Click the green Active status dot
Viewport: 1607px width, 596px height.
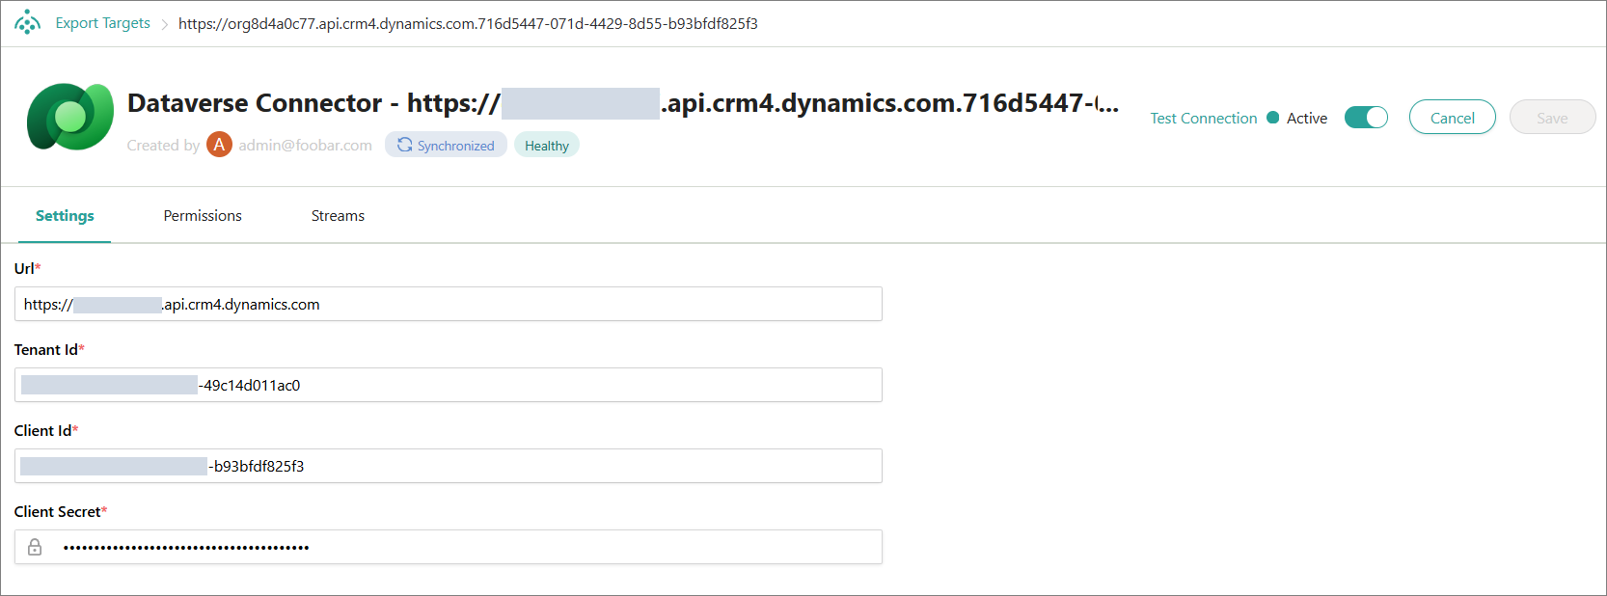click(1272, 118)
